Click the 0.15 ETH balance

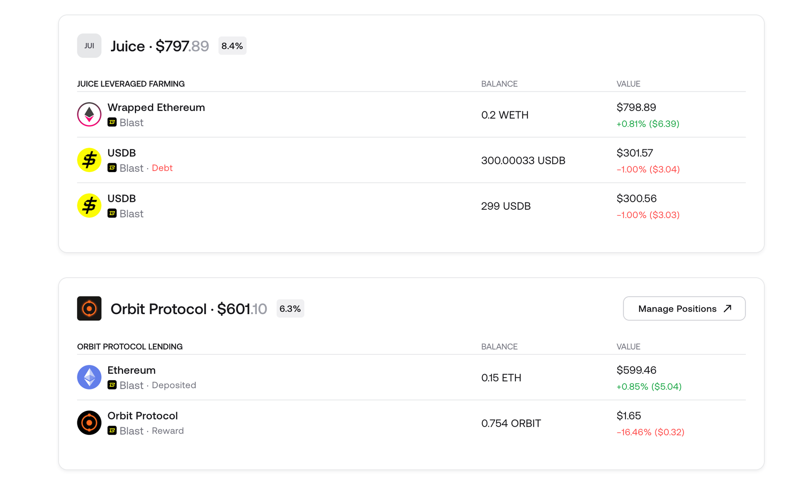[501, 378]
